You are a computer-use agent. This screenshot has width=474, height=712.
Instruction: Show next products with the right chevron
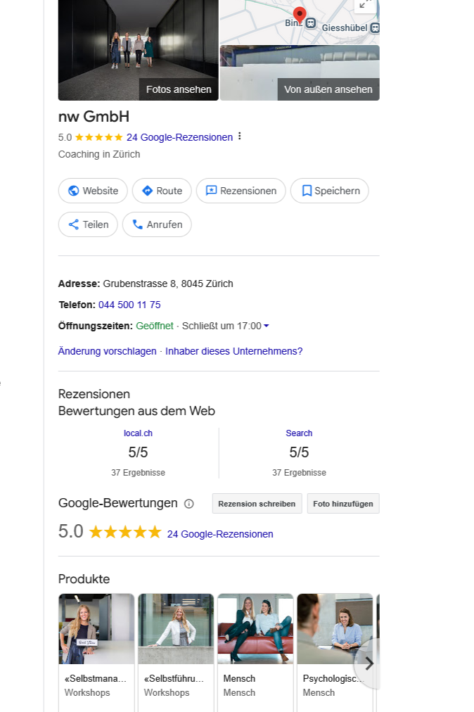coord(369,663)
